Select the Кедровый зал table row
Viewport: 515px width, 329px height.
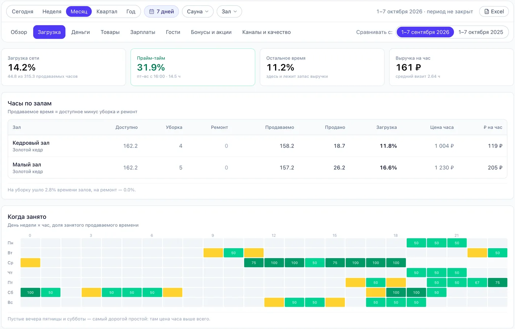[257, 146]
